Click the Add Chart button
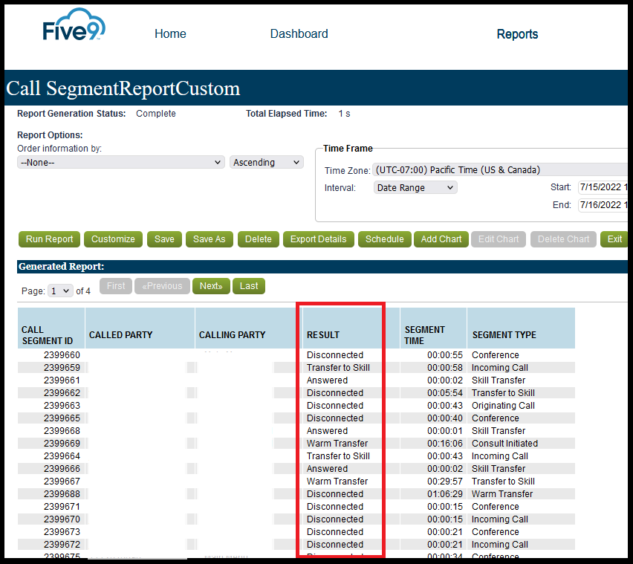This screenshot has width=633, height=564. click(x=441, y=239)
